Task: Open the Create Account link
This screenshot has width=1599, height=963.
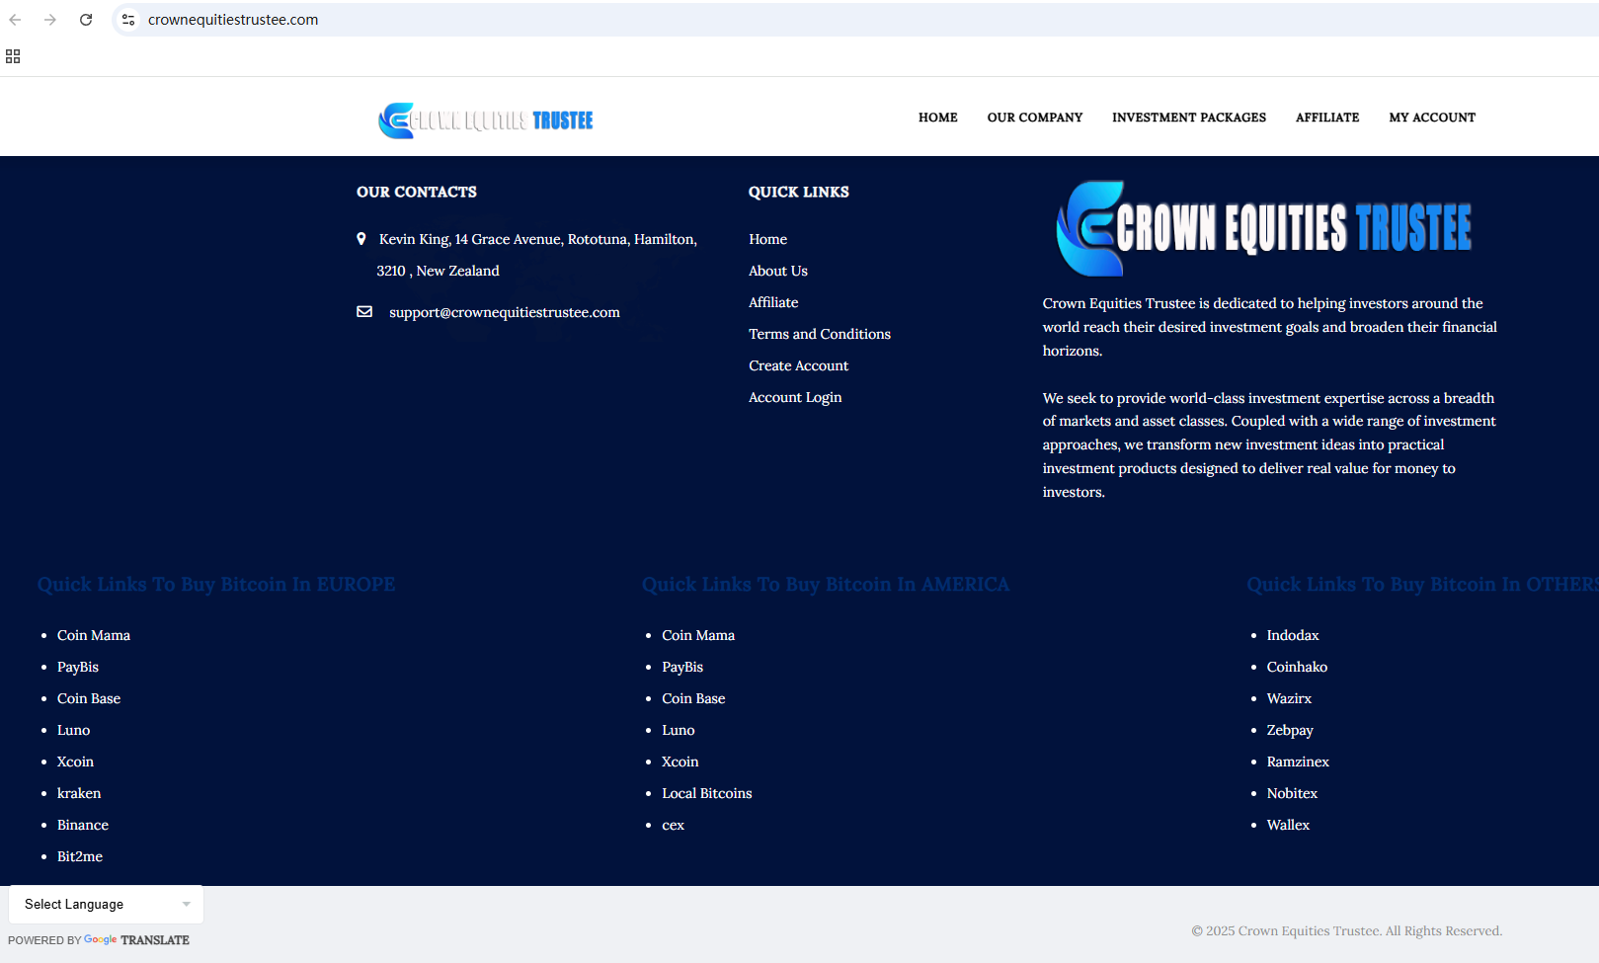Action: coord(798,365)
